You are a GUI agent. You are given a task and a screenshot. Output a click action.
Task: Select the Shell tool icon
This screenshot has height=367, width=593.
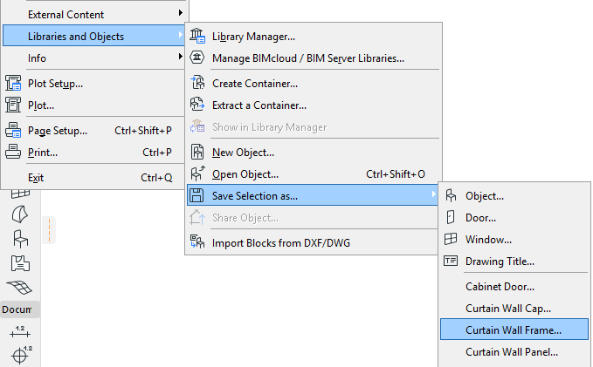point(18,214)
